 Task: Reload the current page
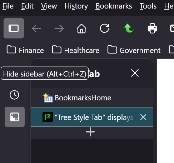pyautogui.click(x=104, y=28)
